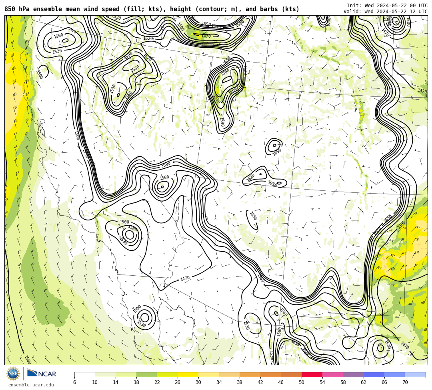The height and width of the screenshot is (390, 432).
Task: Click the Init: Wed 2024-05-22 00 UTC text
Action: click(387, 6)
